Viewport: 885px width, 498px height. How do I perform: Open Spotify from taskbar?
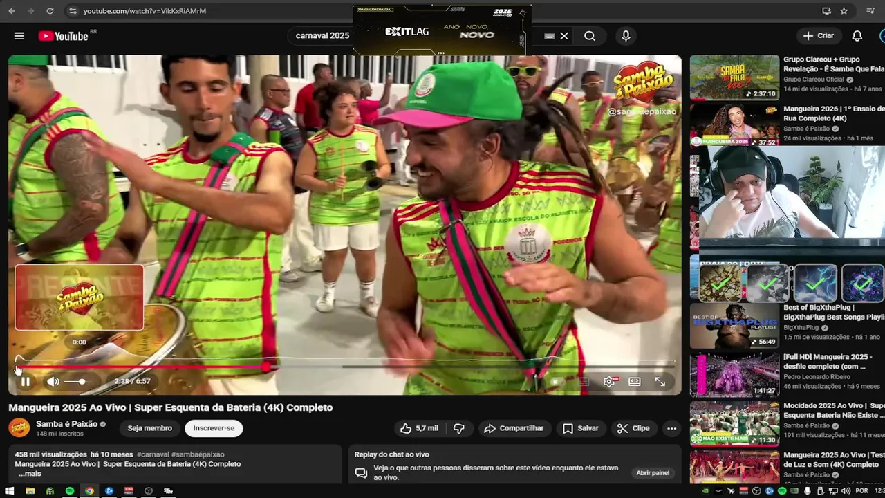[69, 491]
